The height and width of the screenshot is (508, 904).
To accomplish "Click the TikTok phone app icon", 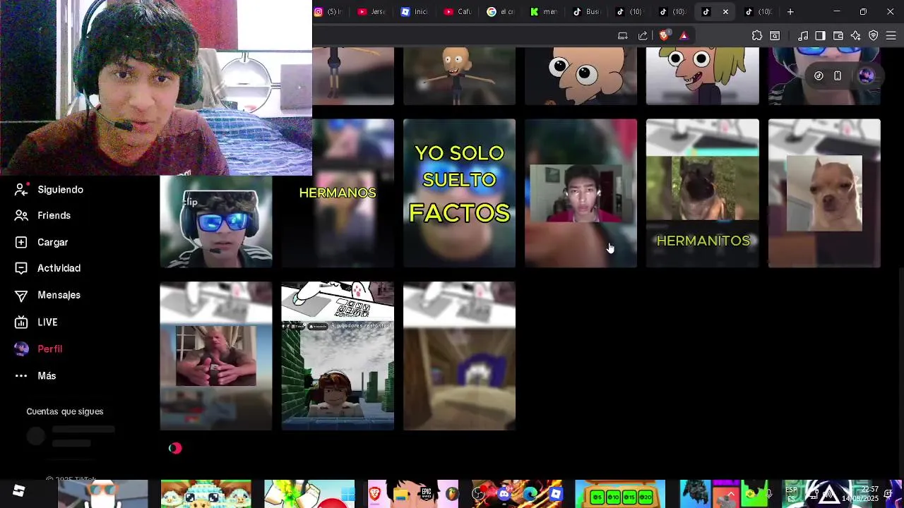I will [838, 75].
